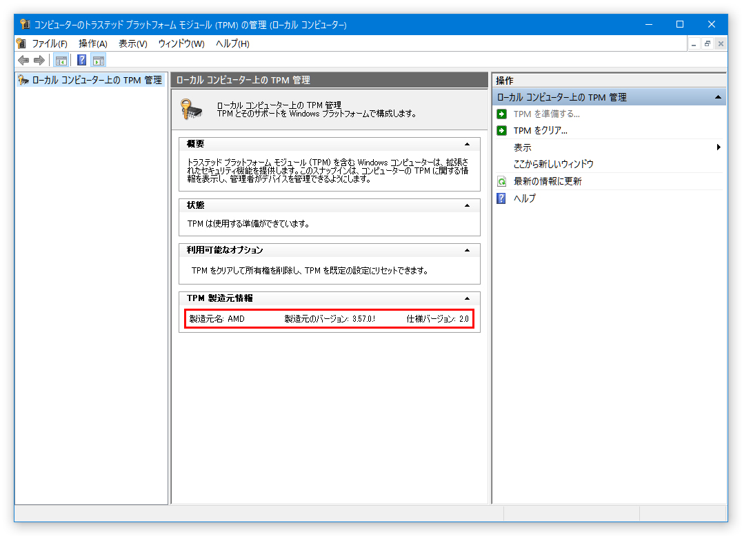Image resolution: width=742 pixels, height=536 pixels.
Task: Click the center pane title header
Action: [x=330, y=80]
